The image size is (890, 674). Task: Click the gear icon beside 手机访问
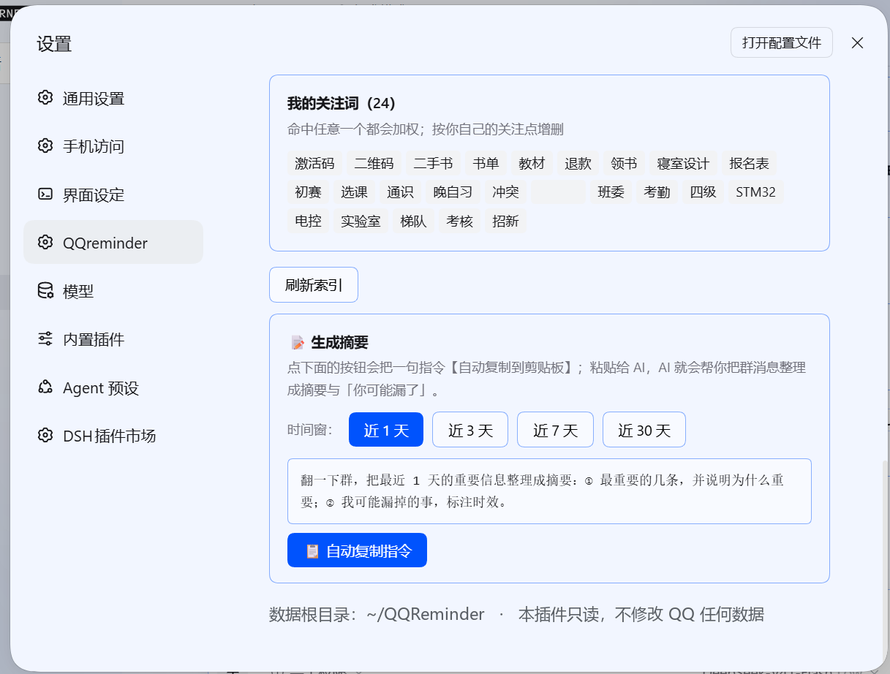coord(45,146)
